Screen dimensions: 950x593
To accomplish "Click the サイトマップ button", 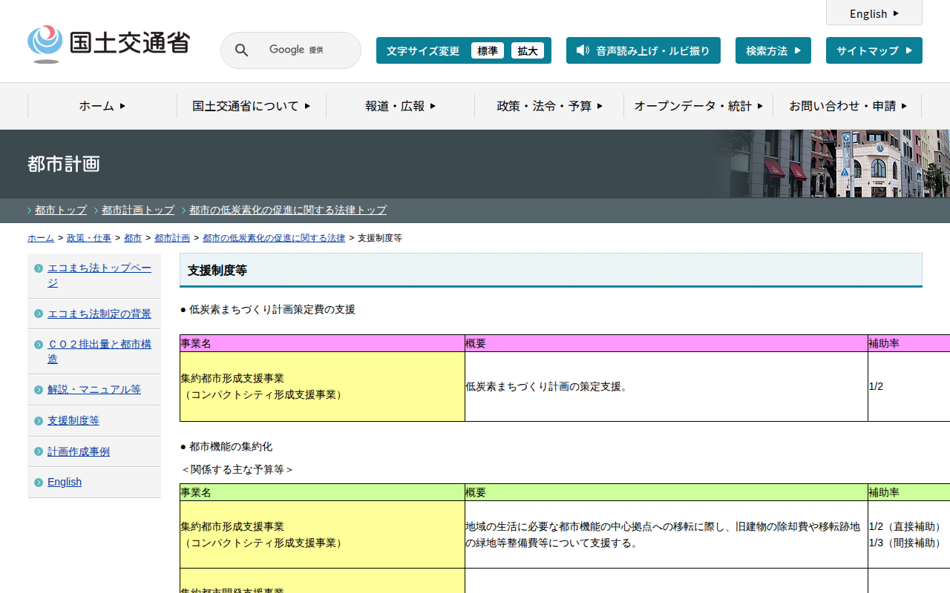I will [x=874, y=50].
